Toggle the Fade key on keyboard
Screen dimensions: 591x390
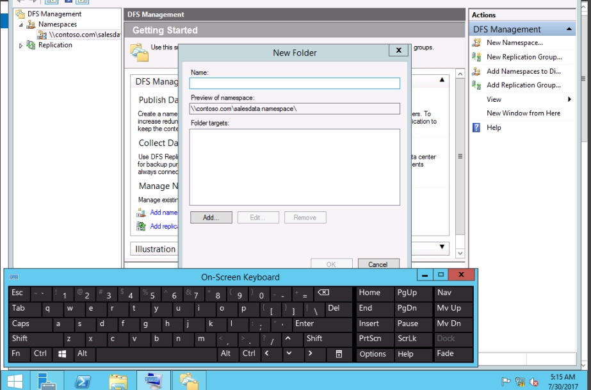pyautogui.click(x=453, y=354)
